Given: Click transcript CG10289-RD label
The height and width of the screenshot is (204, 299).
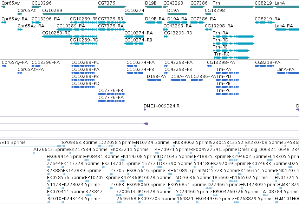Looking at the screenshot, I should (84, 40).
